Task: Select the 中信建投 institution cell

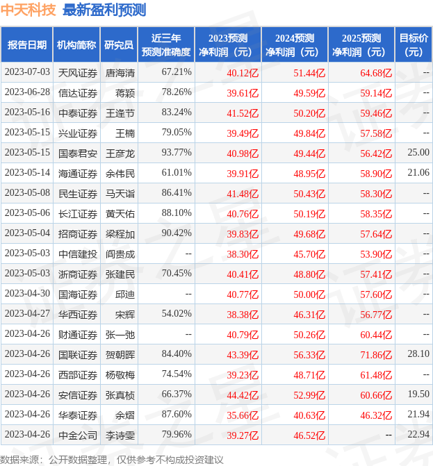Action: (x=78, y=254)
